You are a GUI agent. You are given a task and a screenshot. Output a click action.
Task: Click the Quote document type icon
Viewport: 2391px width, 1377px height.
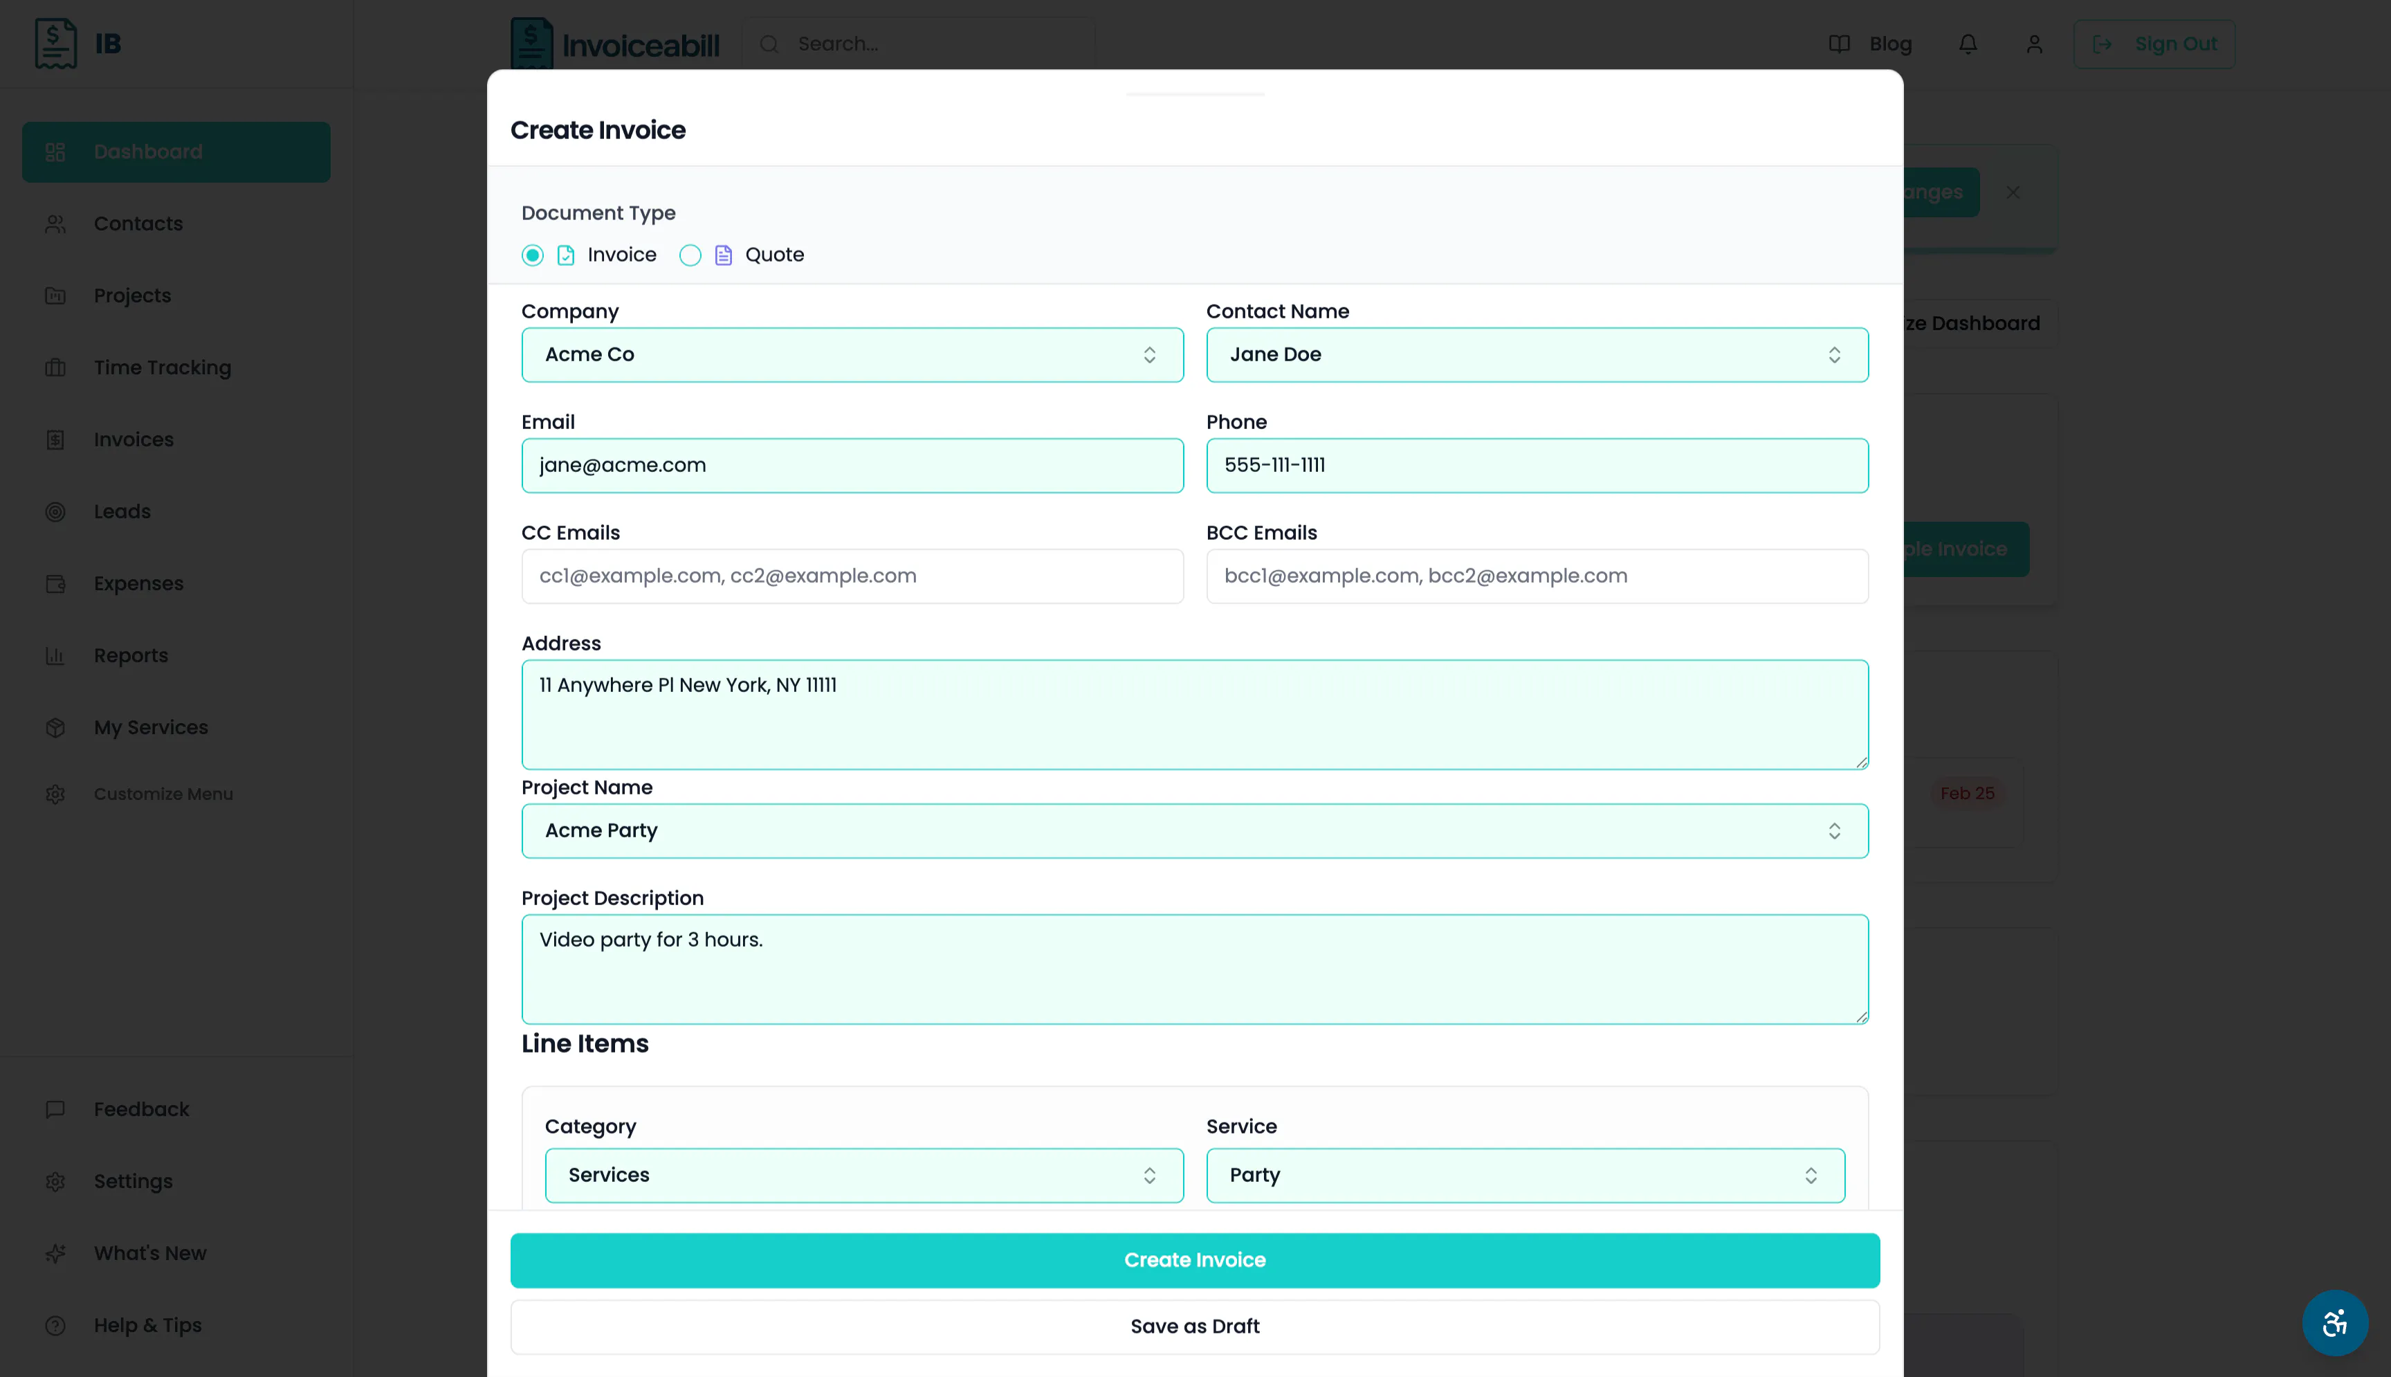pos(724,255)
